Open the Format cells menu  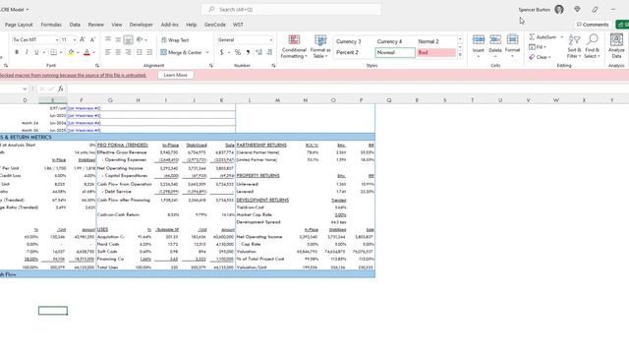(512, 46)
